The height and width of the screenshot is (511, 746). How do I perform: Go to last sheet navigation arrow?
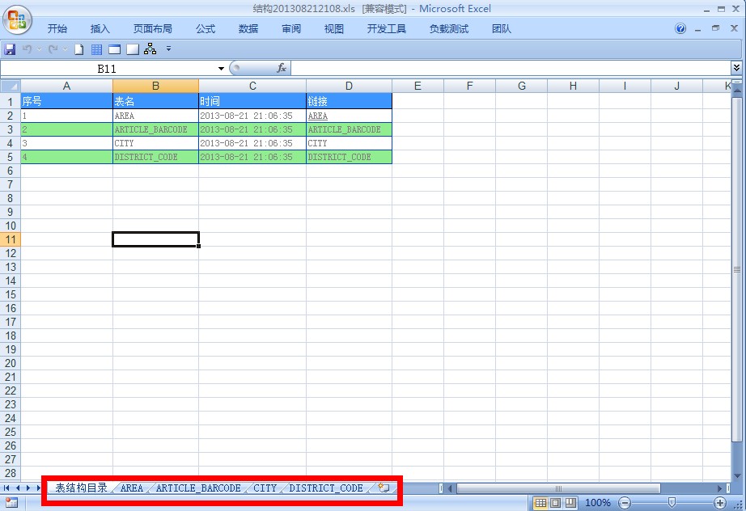pyautogui.click(x=39, y=488)
